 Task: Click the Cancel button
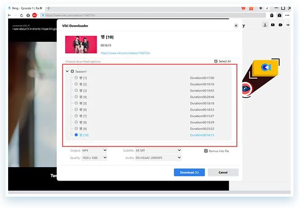pyautogui.click(x=223, y=173)
